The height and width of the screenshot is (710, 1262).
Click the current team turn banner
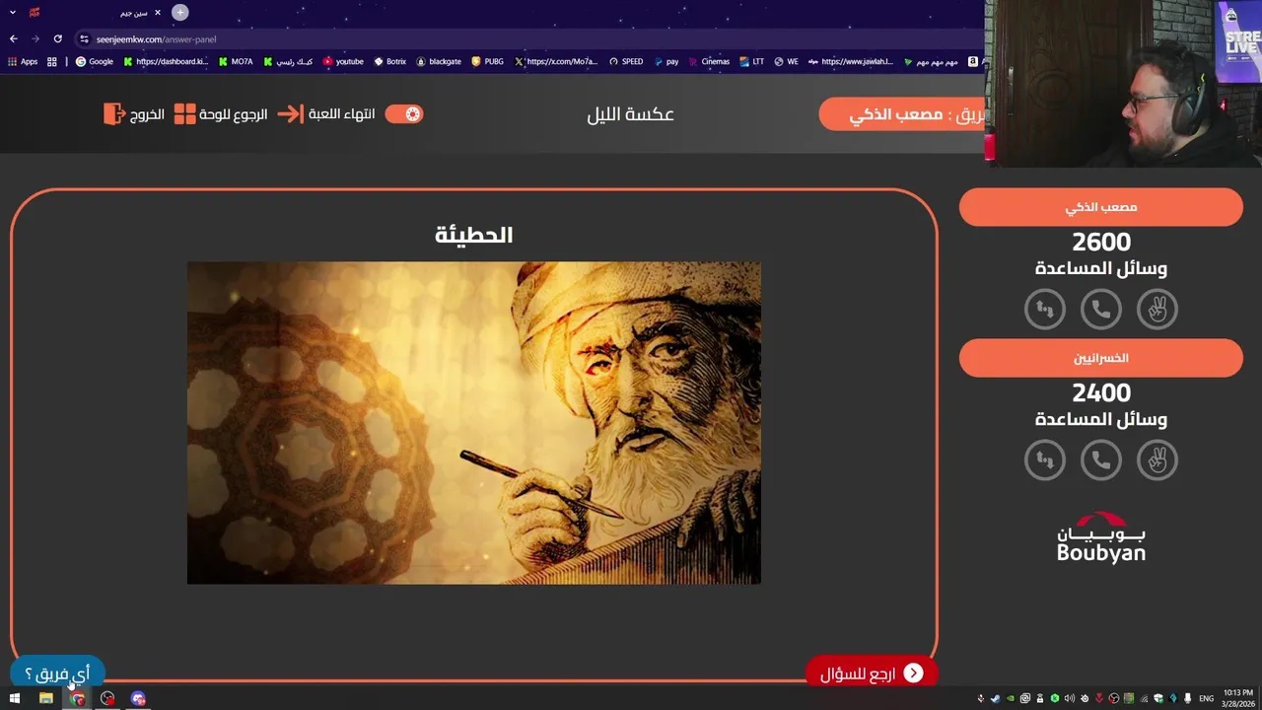click(902, 114)
